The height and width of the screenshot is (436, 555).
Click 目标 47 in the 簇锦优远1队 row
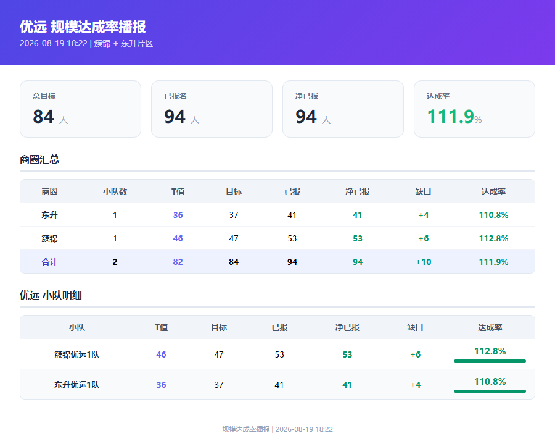(219, 354)
